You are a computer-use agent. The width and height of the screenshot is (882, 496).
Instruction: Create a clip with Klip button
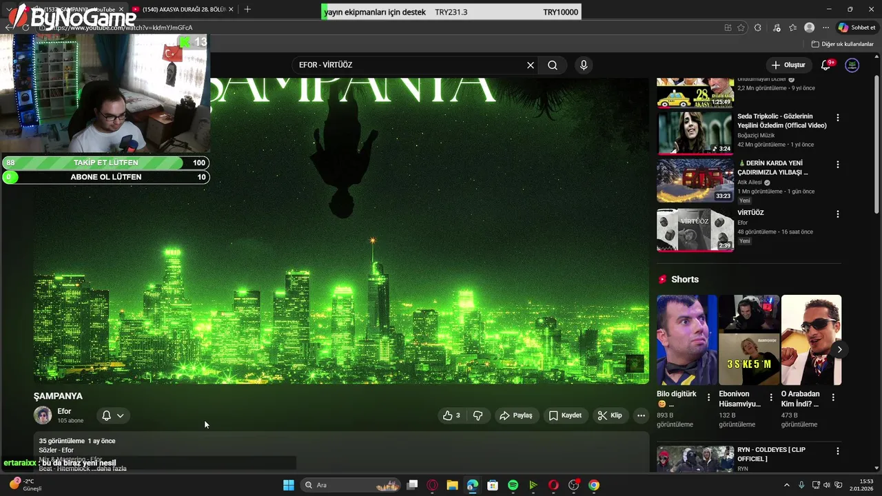pyautogui.click(x=610, y=415)
